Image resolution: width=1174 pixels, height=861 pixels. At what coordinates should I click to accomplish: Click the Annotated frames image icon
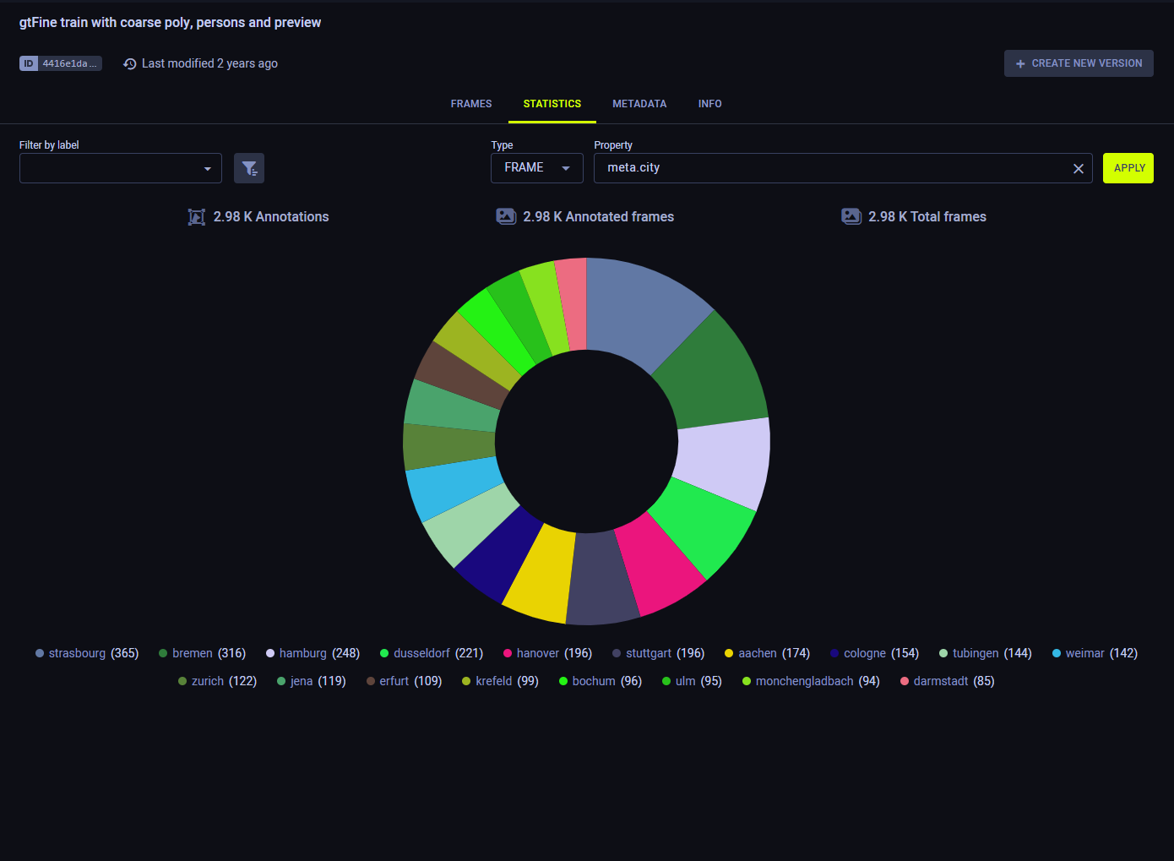pyautogui.click(x=505, y=215)
